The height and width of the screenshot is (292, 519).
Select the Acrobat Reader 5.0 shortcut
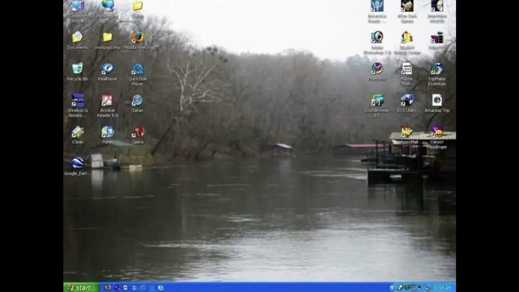click(107, 105)
